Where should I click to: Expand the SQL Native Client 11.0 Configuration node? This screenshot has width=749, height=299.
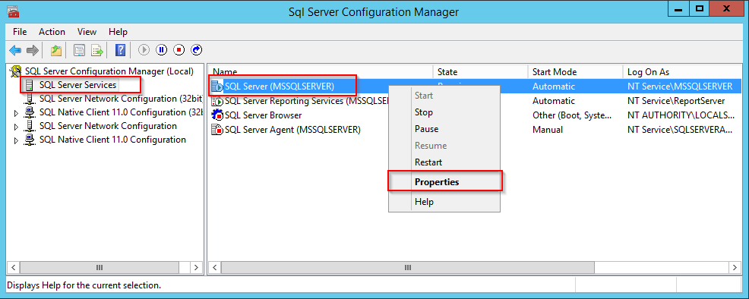point(16,140)
